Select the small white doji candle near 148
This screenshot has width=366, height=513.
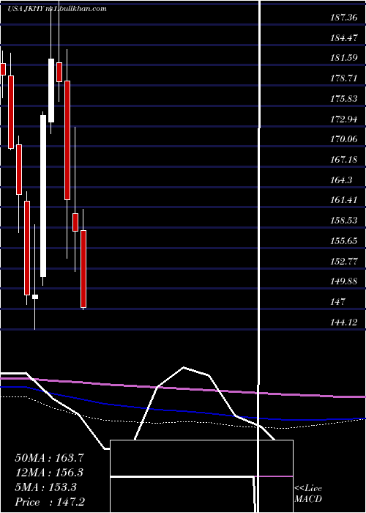tap(35, 297)
